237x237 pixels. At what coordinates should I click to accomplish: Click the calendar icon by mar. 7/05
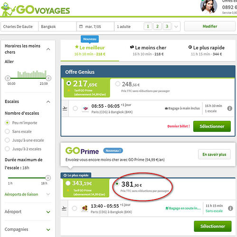pyautogui.click(x=81, y=27)
